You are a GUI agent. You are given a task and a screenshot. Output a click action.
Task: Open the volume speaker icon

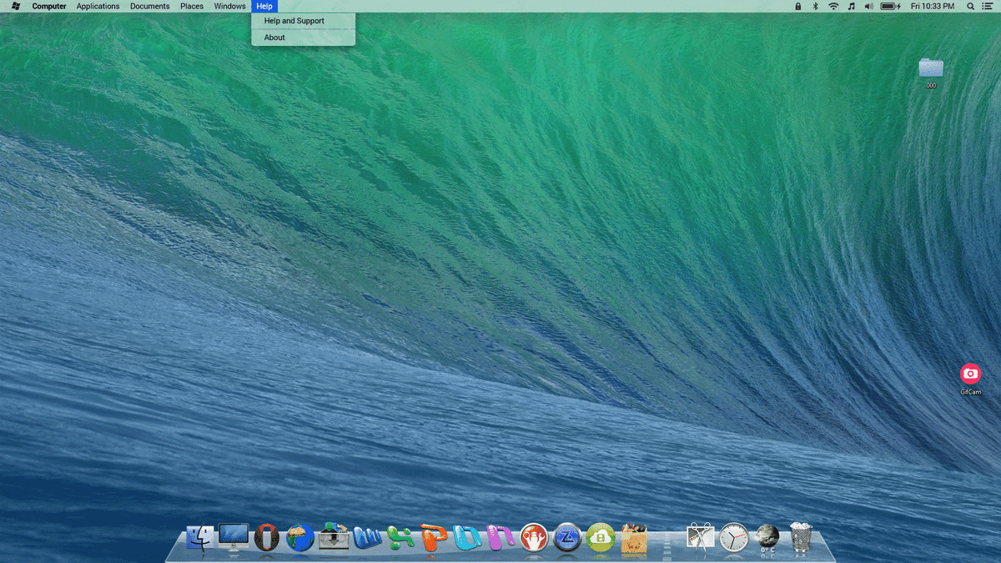click(868, 6)
